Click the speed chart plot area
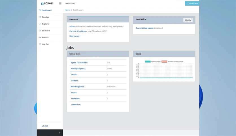 [x=166, y=71]
